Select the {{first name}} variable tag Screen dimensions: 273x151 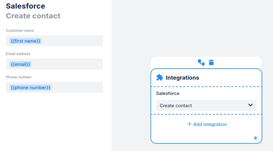pyautogui.click(x=25, y=41)
